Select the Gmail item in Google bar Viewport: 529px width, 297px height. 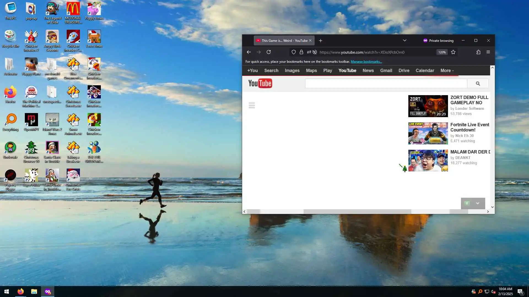tap(386, 71)
